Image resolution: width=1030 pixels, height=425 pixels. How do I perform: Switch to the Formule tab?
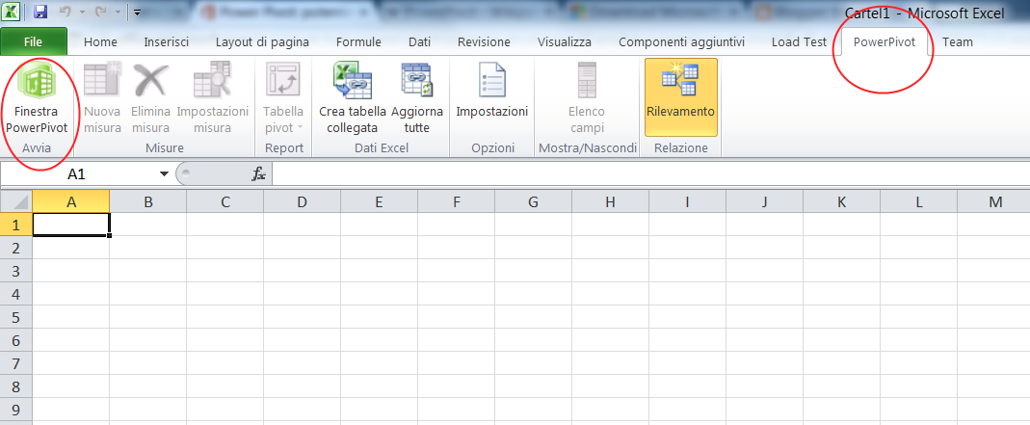pyautogui.click(x=358, y=42)
